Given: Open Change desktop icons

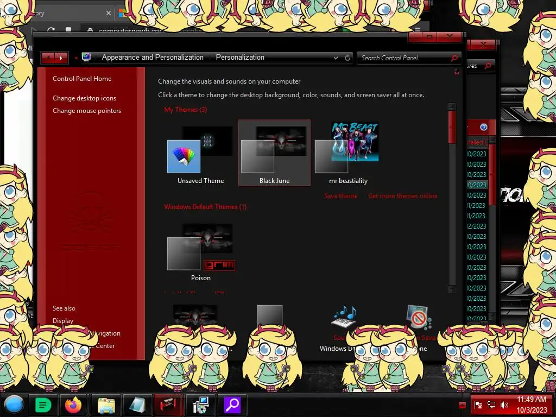Looking at the screenshot, I should tap(84, 98).
